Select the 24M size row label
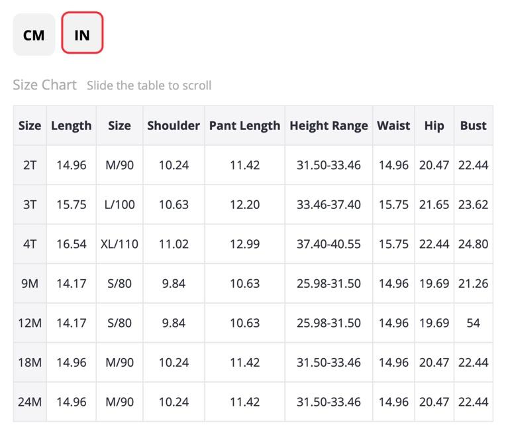The image size is (506, 435). [30, 402]
